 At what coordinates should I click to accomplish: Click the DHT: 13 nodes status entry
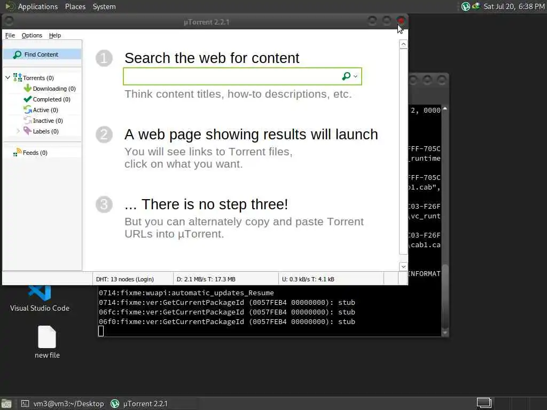click(x=125, y=279)
